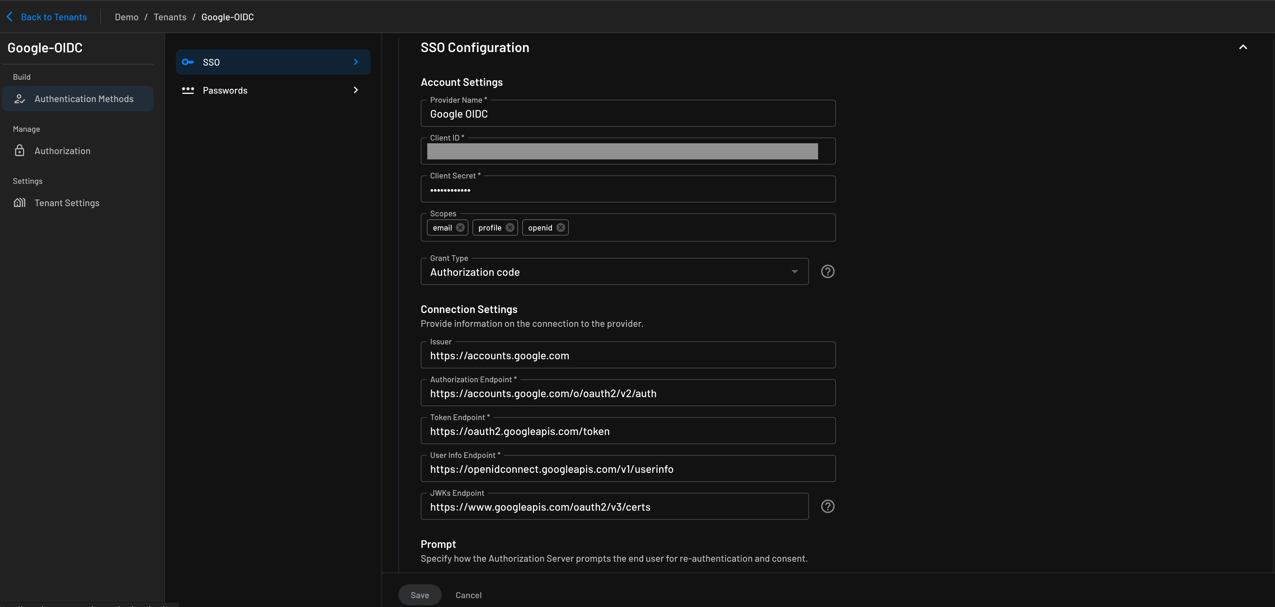Click into the Client Secret field

pyautogui.click(x=628, y=191)
